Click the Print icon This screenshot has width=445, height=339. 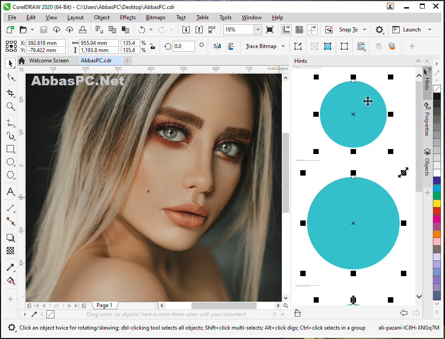[83, 30]
